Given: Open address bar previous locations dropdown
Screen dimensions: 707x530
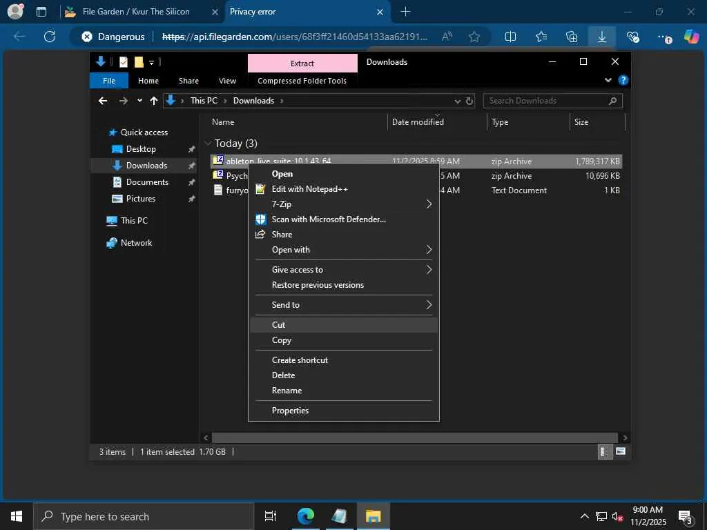Looking at the screenshot, I should (457, 101).
